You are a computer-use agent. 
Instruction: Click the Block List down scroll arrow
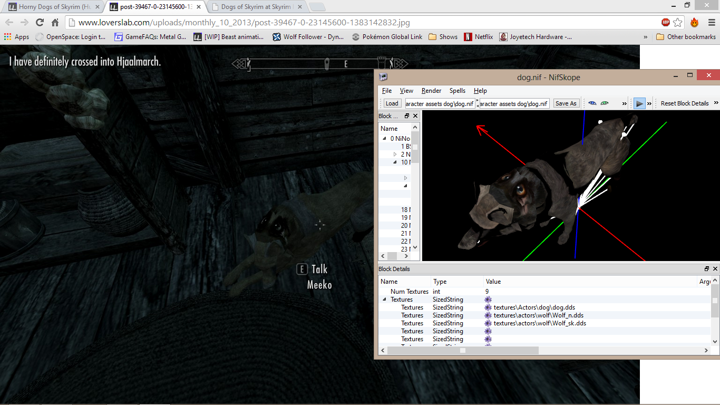click(415, 247)
